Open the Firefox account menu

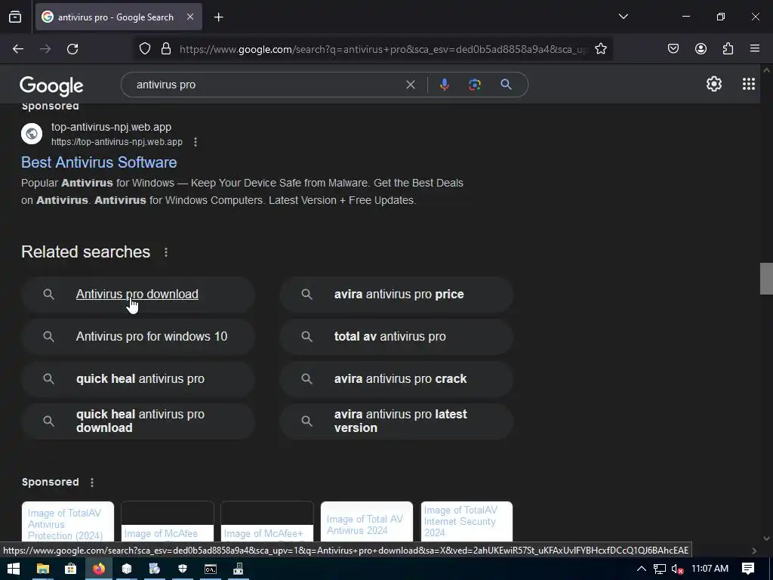pyautogui.click(x=701, y=49)
